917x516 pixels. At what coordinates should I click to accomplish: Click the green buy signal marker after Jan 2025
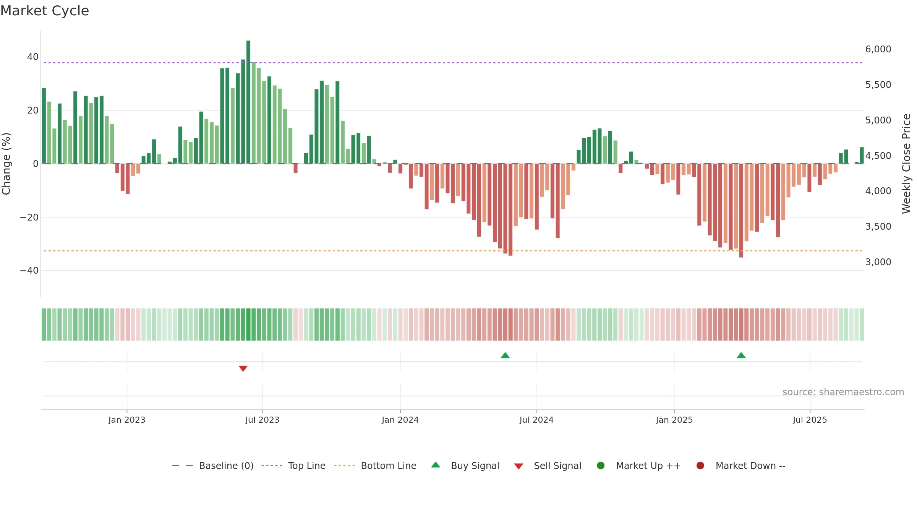click(741, 355)
